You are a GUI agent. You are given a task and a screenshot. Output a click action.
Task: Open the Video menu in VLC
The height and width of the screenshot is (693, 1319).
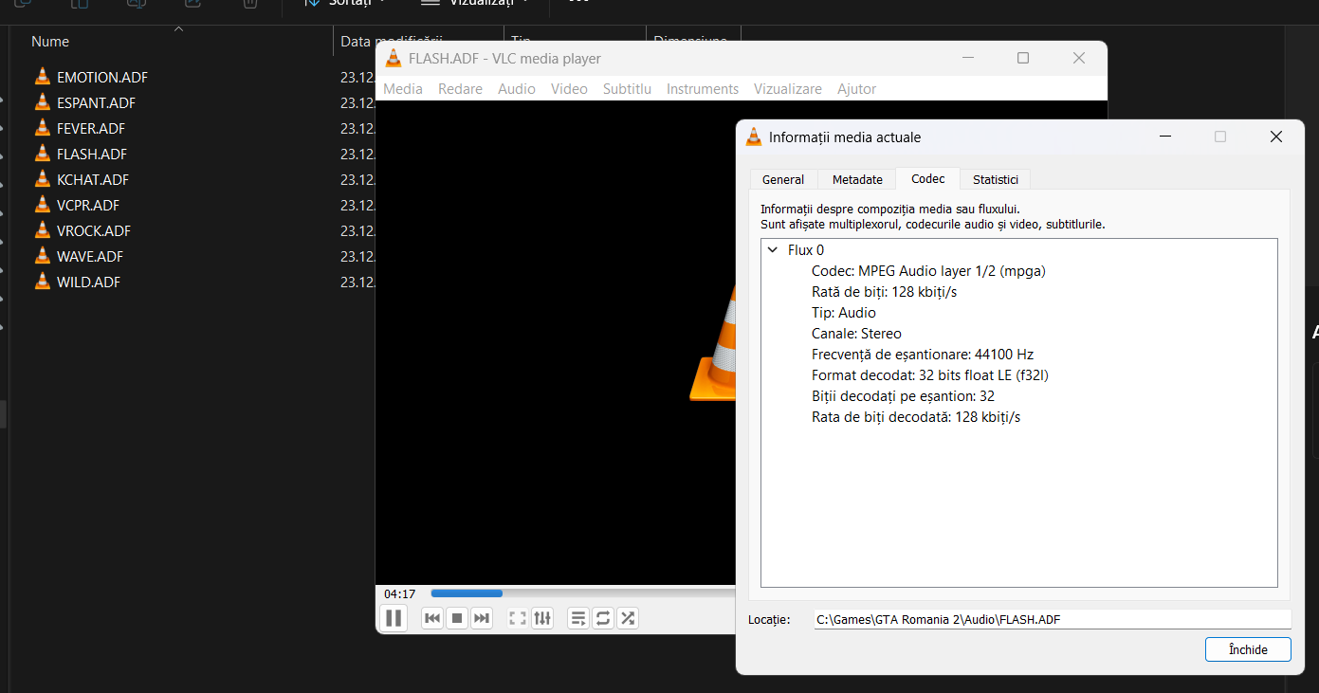569,88
